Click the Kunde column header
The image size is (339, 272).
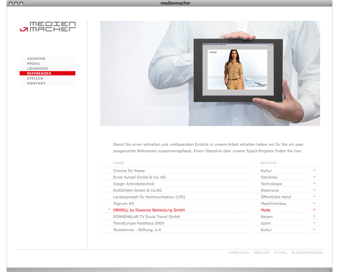(119, 163)
